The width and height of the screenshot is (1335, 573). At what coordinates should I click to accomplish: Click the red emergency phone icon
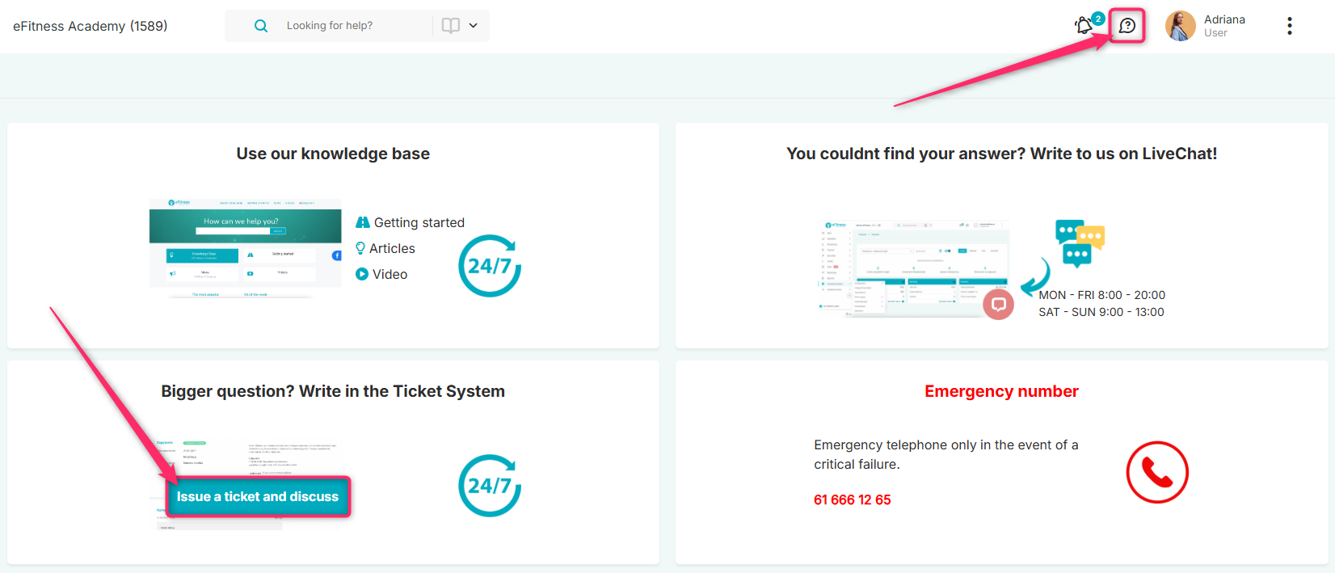(1157, 472)
